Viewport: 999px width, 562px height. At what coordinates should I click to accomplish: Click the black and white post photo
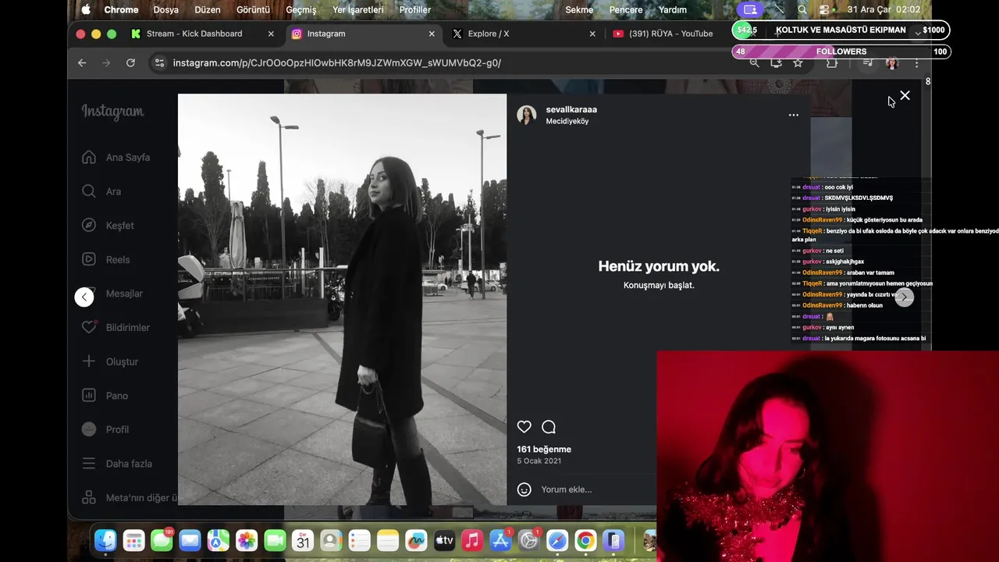[x=342, y=299]
